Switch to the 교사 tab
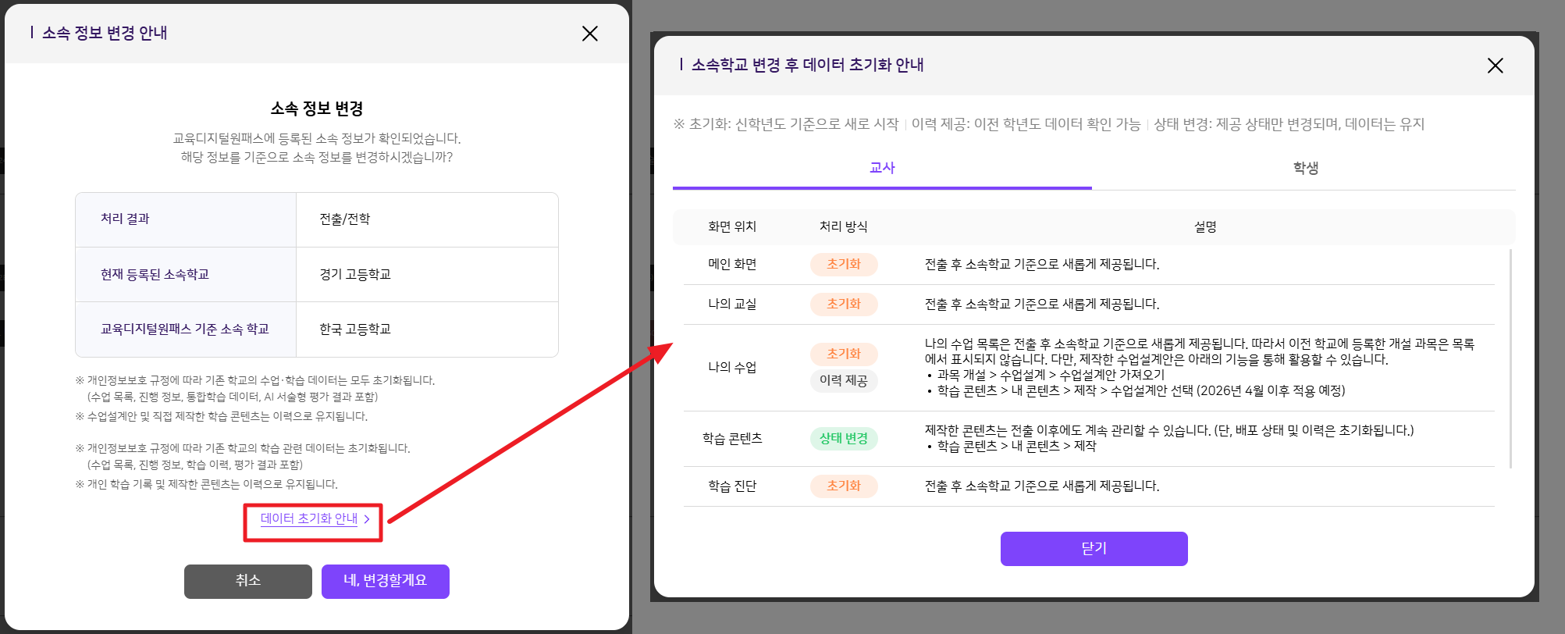The image size is (1565, 634). point(882,168)
